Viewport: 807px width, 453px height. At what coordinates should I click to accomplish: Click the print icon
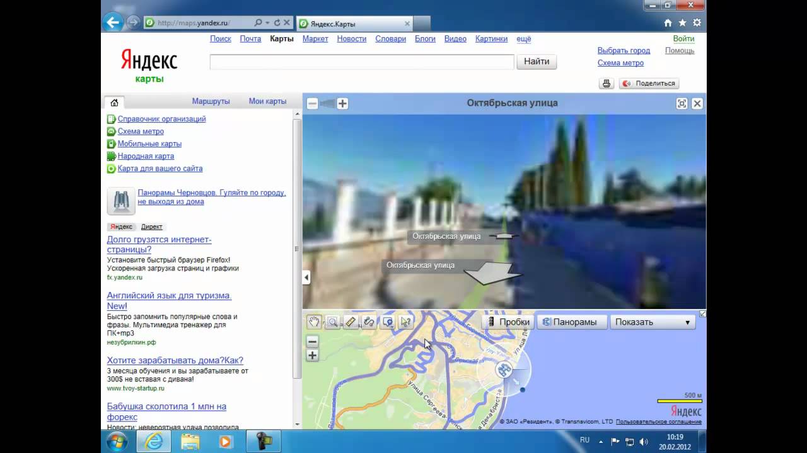[x=607, y=83]
